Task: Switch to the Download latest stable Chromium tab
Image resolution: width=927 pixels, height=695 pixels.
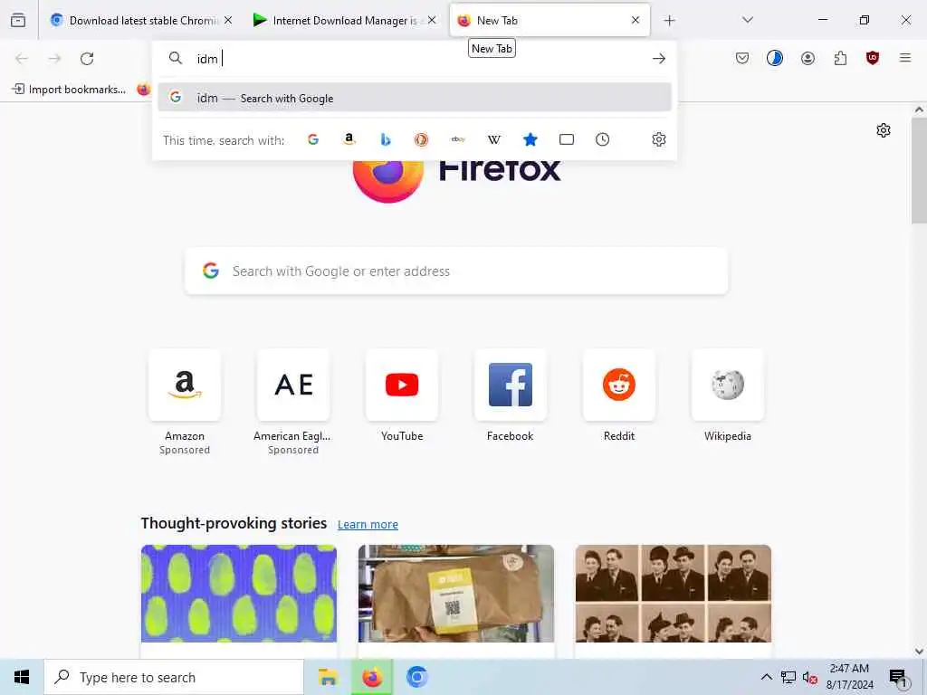Action: pos(141,20)
